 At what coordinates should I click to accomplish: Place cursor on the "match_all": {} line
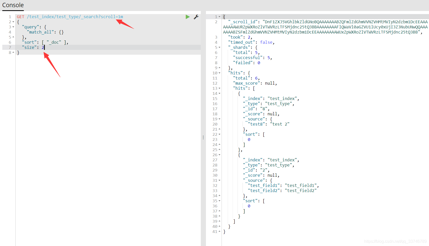click(45, 32)
